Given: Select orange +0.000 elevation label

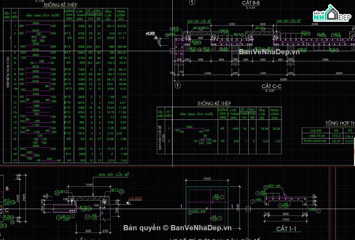Looking at the screenshot, I should [135, 199].
